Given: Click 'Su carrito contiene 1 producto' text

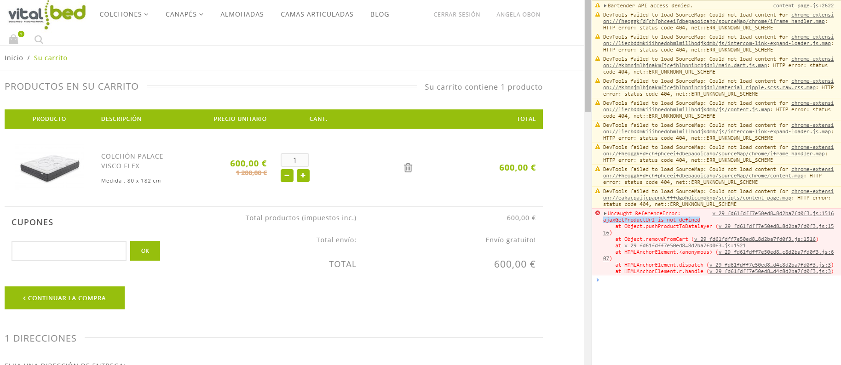Looking at the screenshot, I should [x=484, y=87].
